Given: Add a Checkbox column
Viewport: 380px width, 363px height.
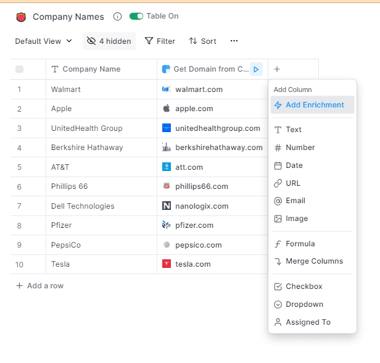Looking at the screenshot, I should click(312, 286).
